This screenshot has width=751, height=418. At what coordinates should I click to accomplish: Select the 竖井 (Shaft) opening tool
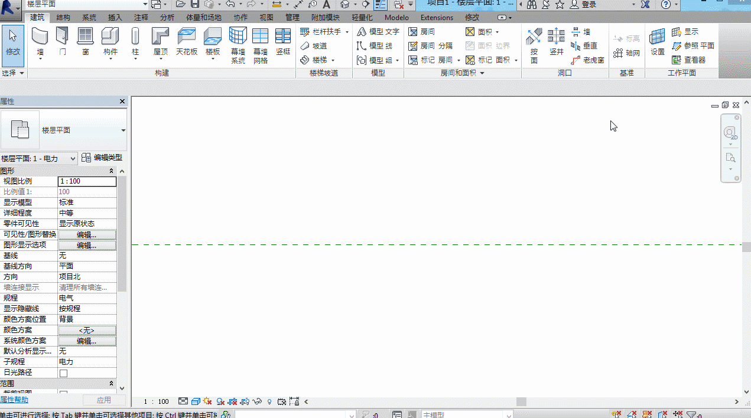click(557, 43)
